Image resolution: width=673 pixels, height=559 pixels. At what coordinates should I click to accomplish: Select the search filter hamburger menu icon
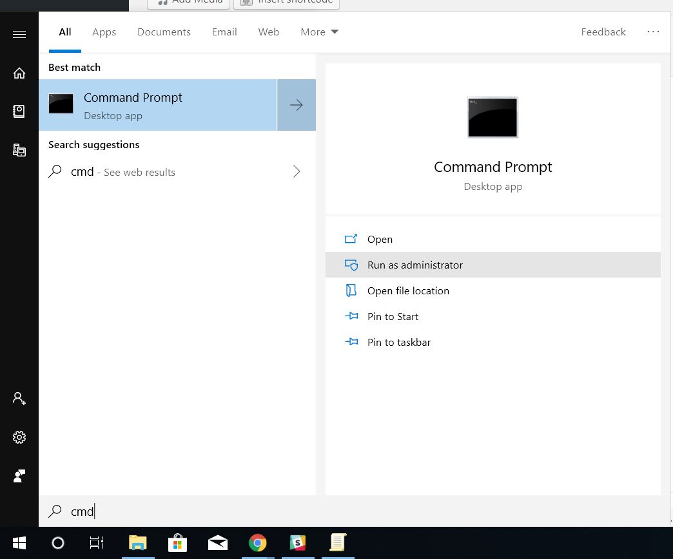point(19,34)
